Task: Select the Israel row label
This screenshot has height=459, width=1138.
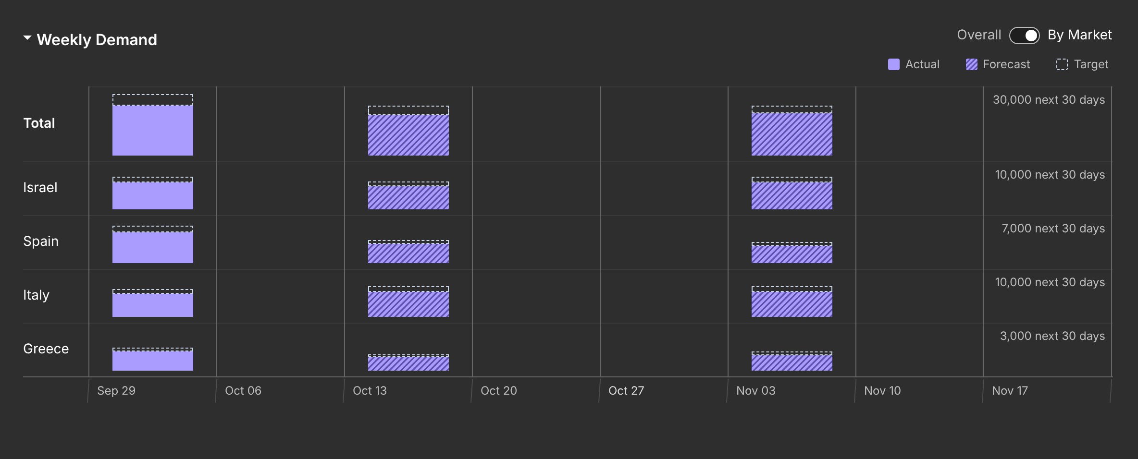Action: pyautogui.click(x=40, y=187)
